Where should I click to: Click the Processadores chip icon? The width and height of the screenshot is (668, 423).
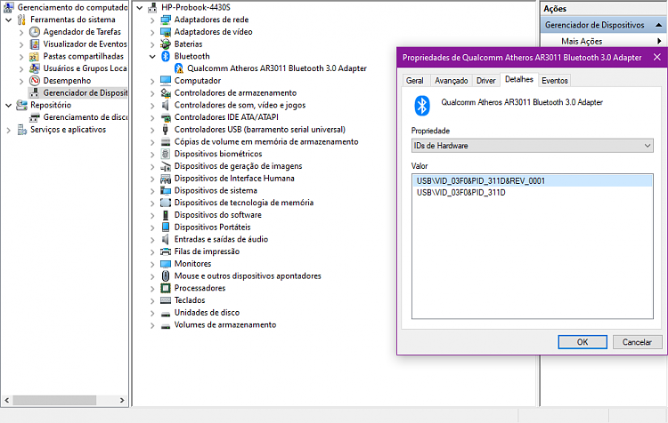166,288
